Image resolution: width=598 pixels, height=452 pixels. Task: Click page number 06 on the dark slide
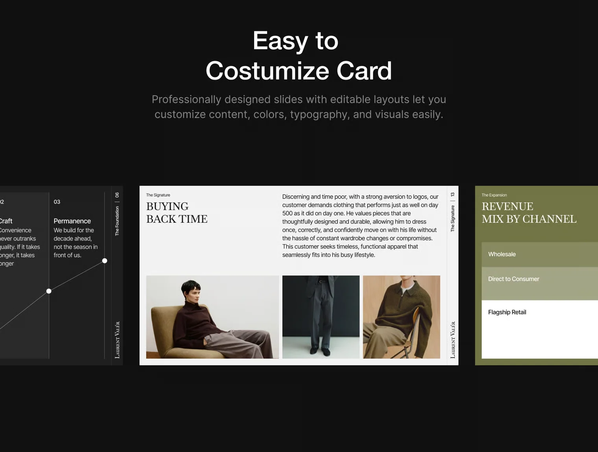[117, 195]
